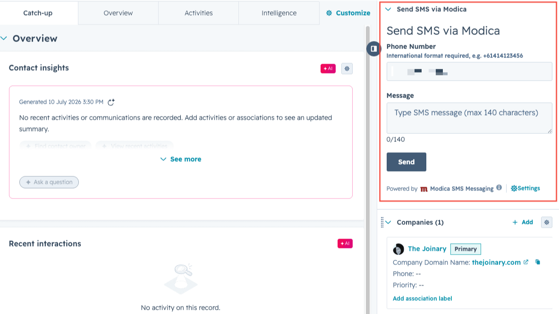
Task: Open Contact insights settings gear
Action: (347, 68)
